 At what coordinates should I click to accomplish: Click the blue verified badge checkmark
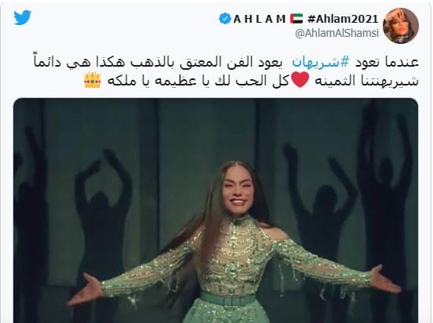click(225, 19)
